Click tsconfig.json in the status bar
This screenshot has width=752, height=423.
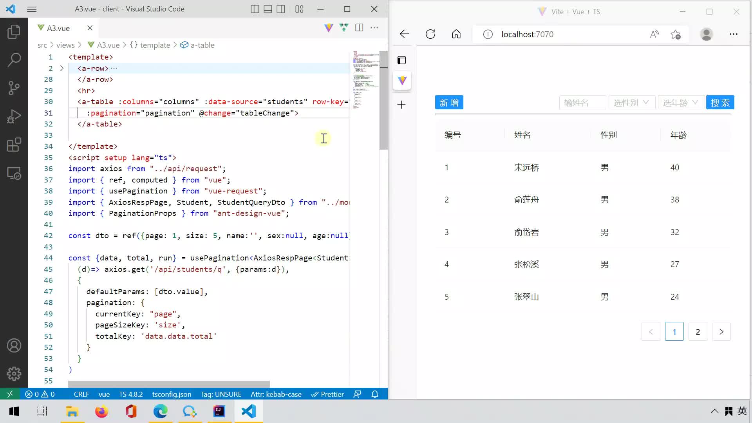pos(172,394)
